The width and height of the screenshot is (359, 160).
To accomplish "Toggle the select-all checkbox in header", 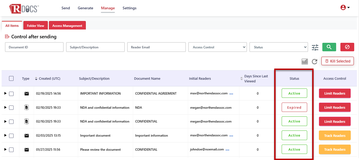I will click(x=11, y=78).
